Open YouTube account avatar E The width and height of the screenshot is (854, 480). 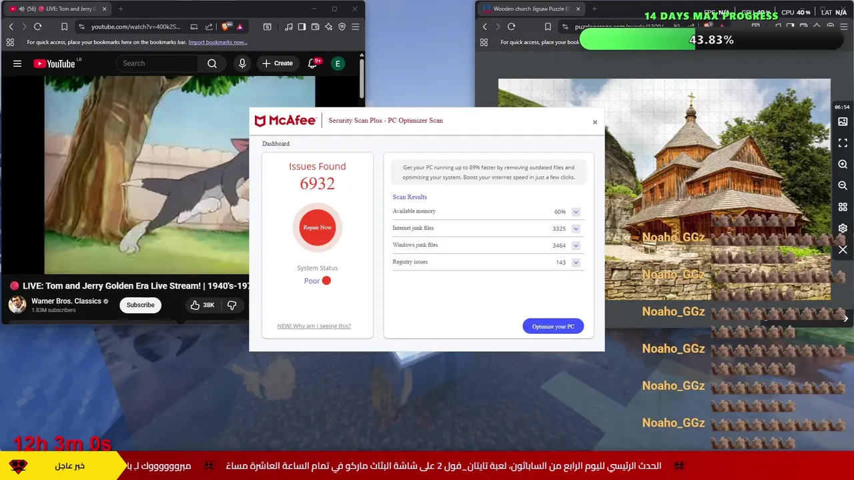click(338, 63)
